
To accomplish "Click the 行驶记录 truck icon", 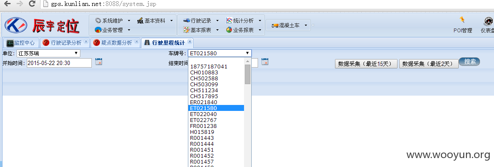I will point(186,20).
